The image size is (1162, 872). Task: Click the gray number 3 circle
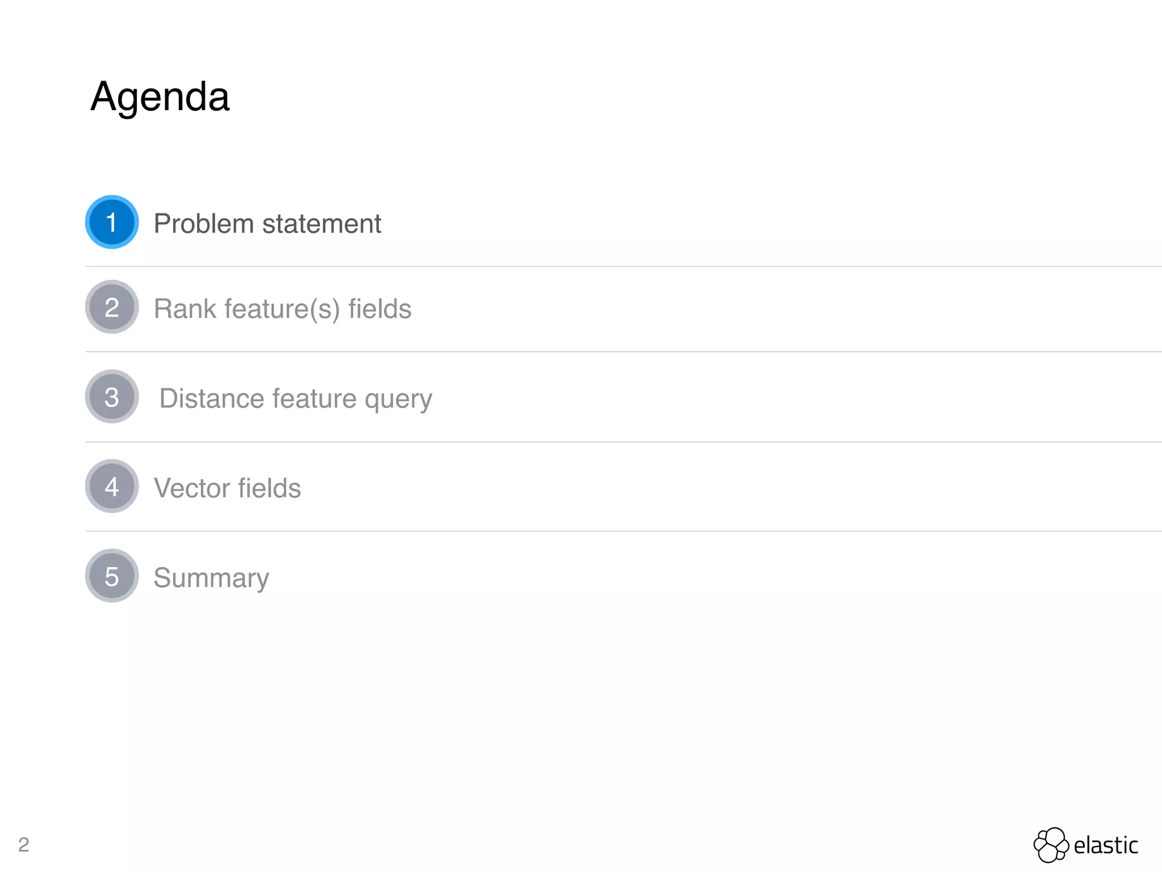coord(112,397)
